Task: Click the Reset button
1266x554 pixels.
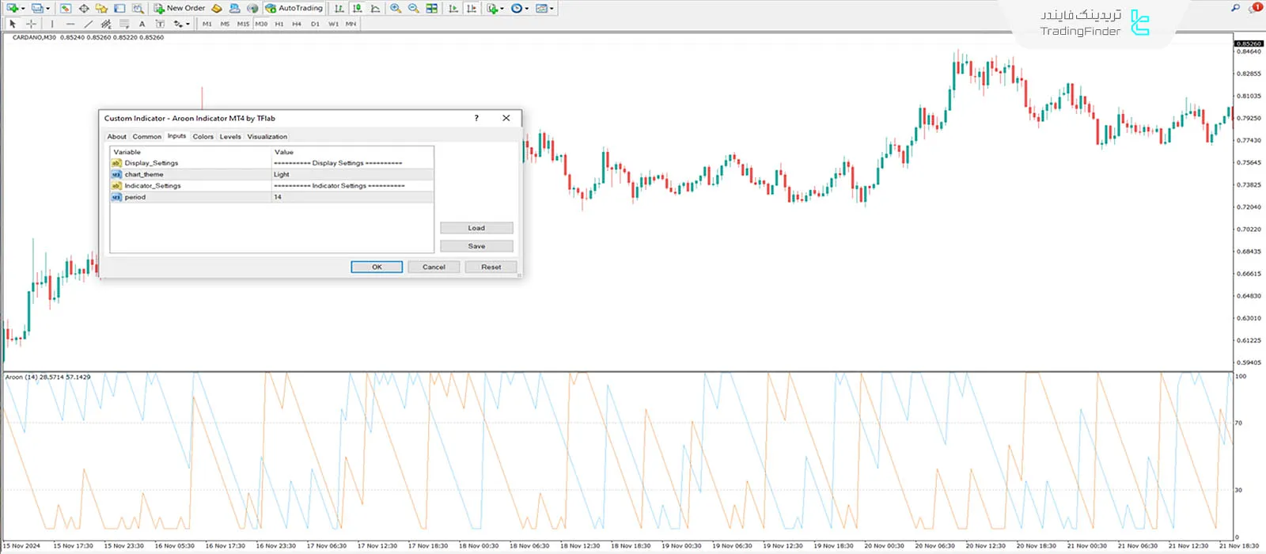Action: click(491, 267)
